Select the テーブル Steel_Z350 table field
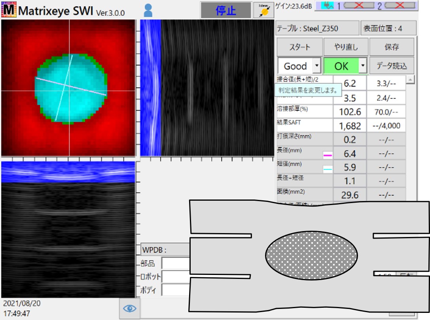Screen dimensions: 430x320 point(317,28)
